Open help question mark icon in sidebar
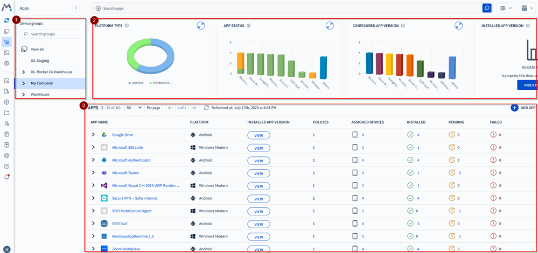The image size is (538, 253). (6, 167)
